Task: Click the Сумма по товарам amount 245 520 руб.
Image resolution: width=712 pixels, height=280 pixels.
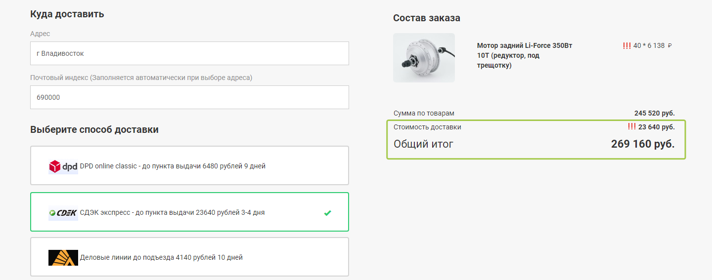Action: click(655, 113)
